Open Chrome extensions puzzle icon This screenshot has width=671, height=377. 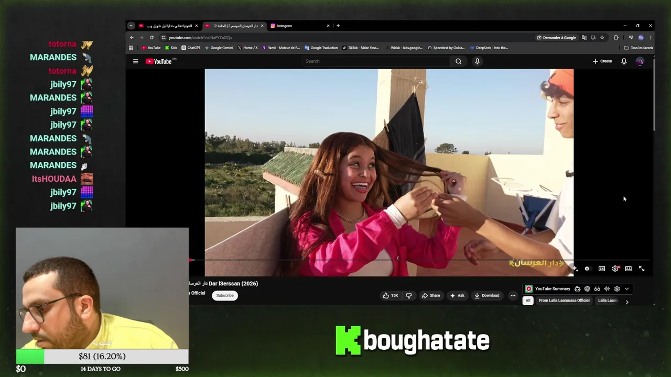(x=616, y=38)
